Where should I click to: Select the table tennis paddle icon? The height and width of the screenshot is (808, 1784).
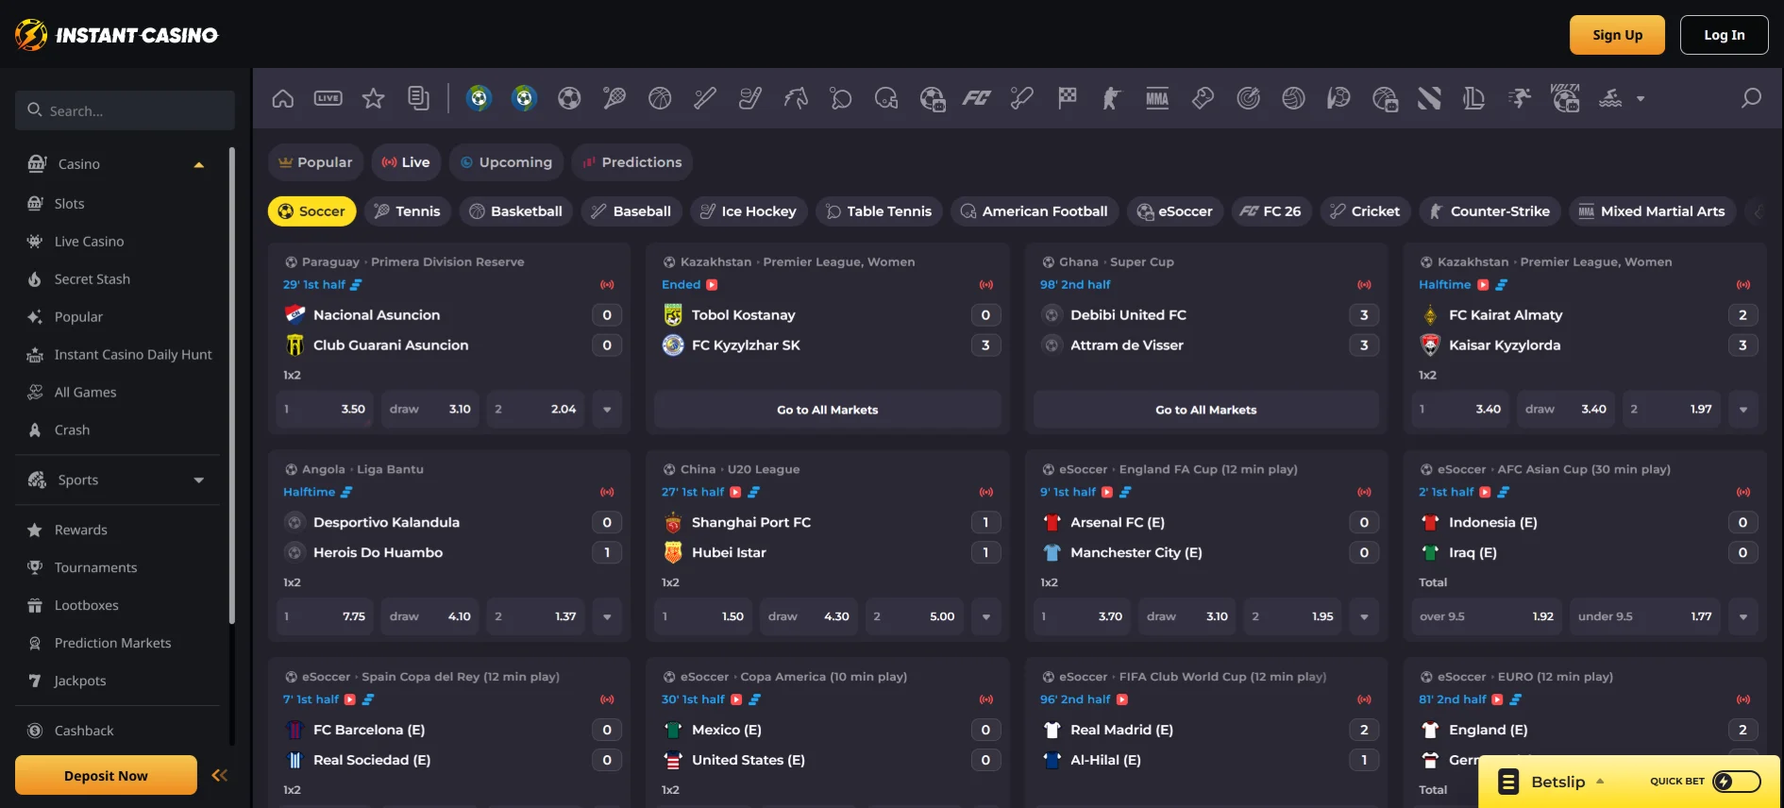pyautogui.click(x=841, y=98)
